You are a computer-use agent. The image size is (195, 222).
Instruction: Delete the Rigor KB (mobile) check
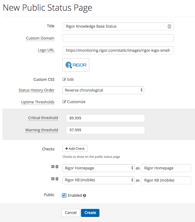57,179
